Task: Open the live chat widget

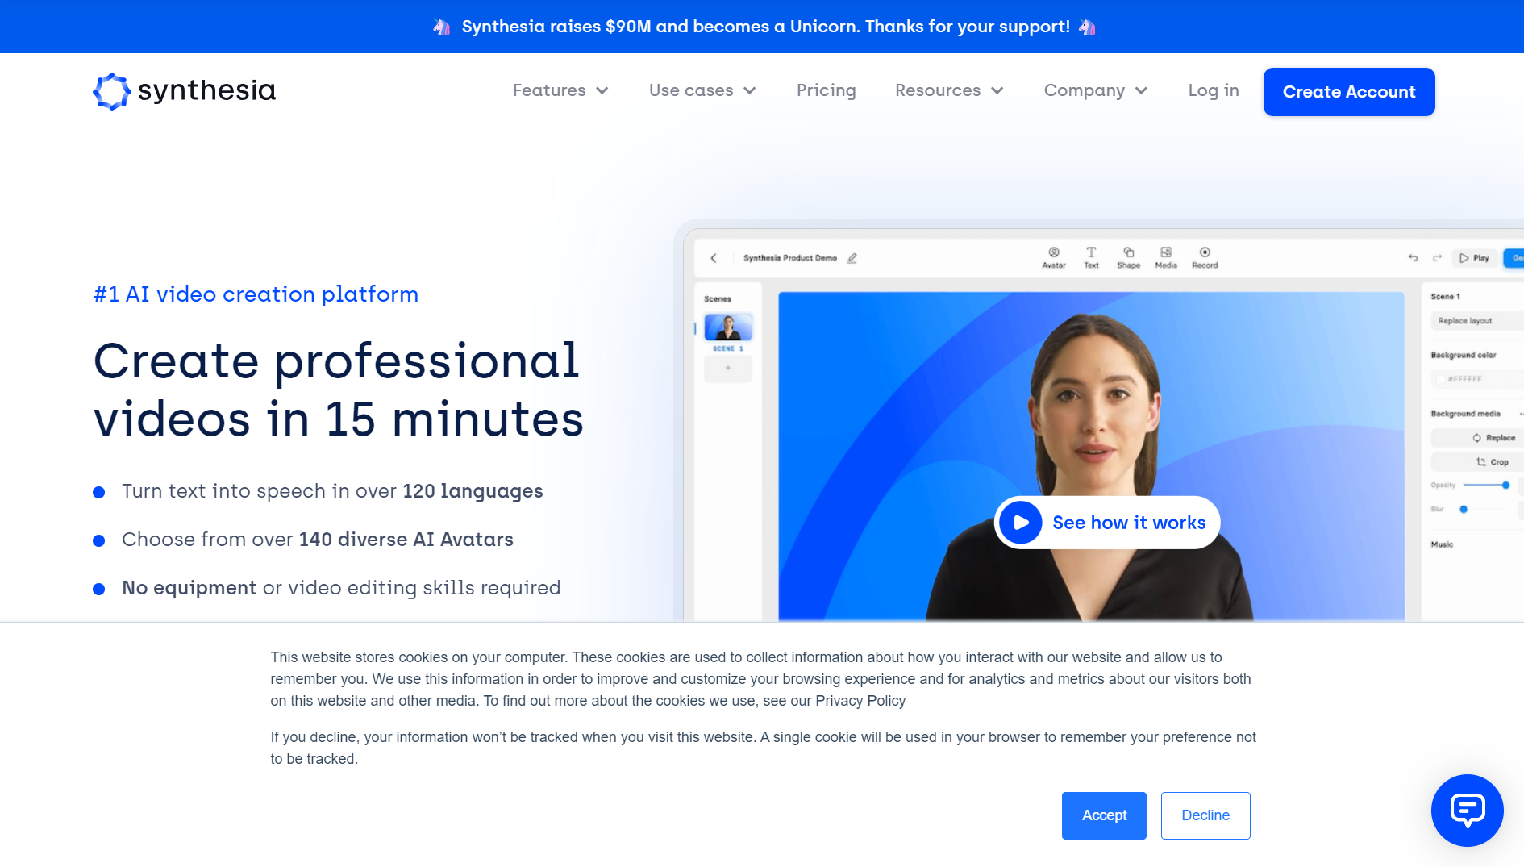Action: (x=1467, y=810)
